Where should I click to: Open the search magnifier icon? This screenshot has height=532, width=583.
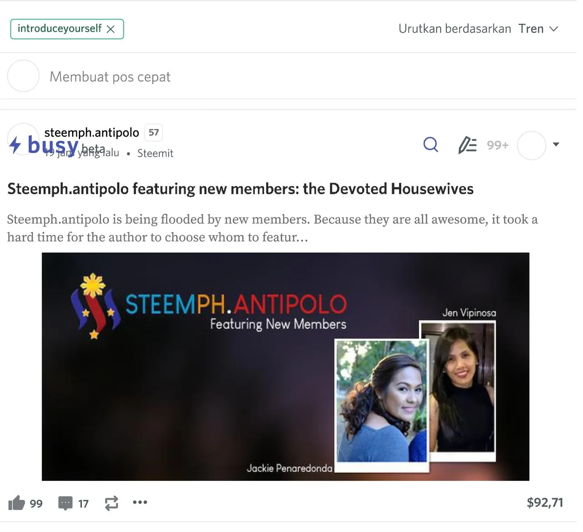click(430, 145)
